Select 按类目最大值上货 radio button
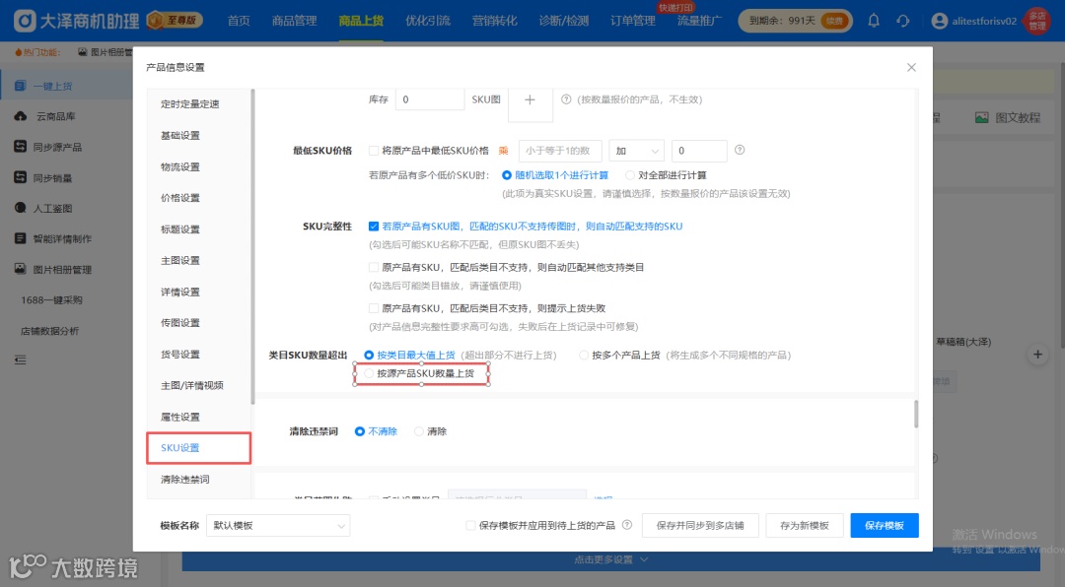 coord(369,355)
